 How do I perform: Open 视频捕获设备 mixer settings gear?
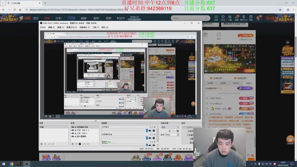point(154,138)
